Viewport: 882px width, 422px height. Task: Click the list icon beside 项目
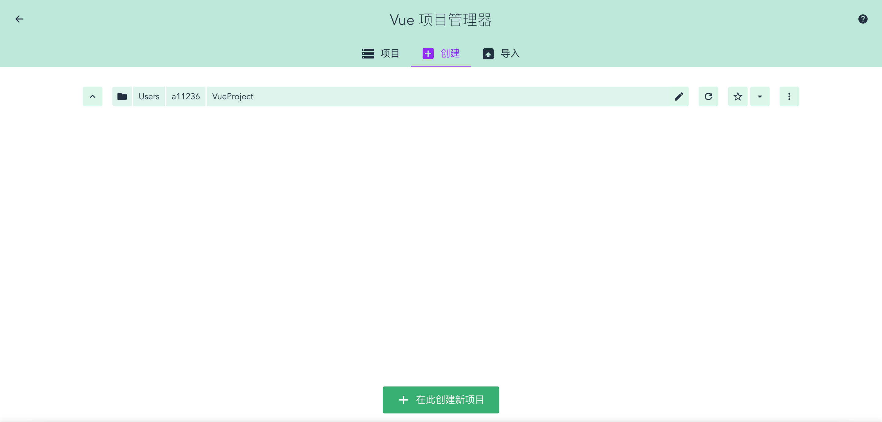pos(368,53)
